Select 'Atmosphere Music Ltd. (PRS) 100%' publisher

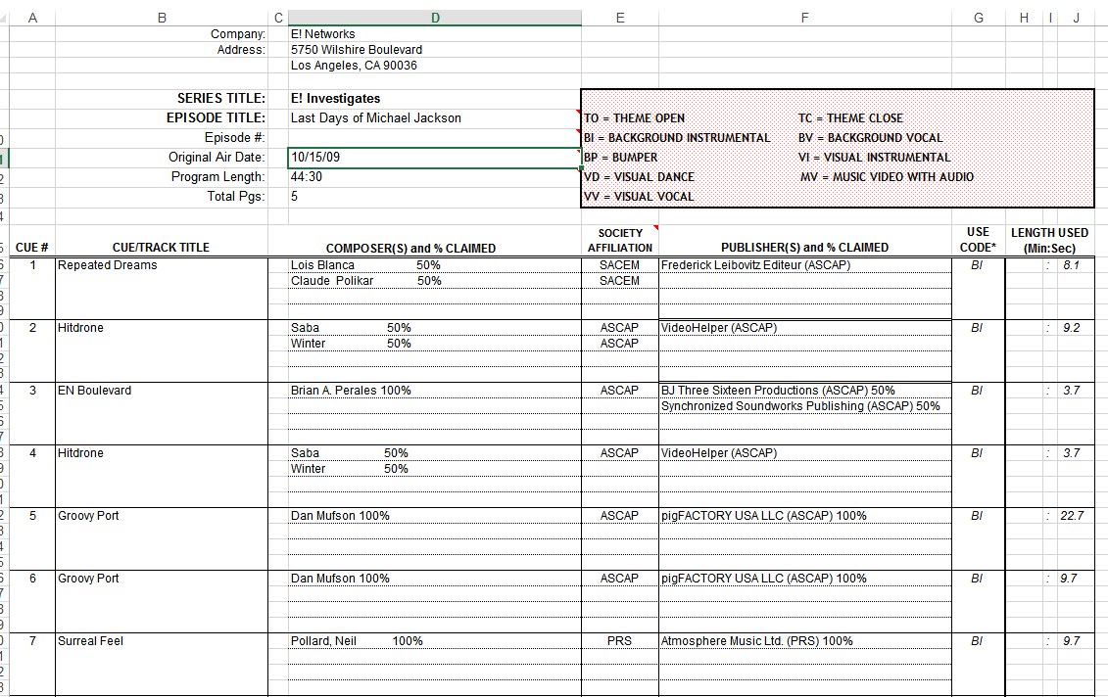(757, 641)
